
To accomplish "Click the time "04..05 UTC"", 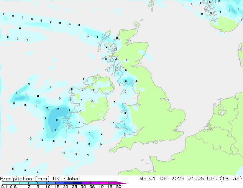I will pos(202,179).
